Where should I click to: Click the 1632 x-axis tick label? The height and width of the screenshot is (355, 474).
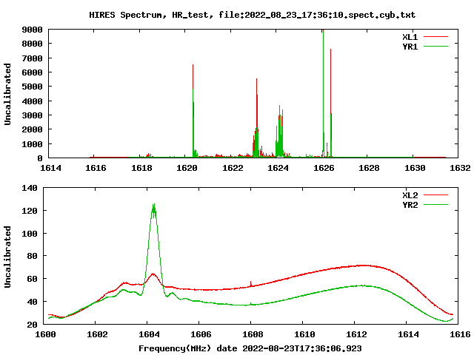pyautogui.click(x=460, y=168)
